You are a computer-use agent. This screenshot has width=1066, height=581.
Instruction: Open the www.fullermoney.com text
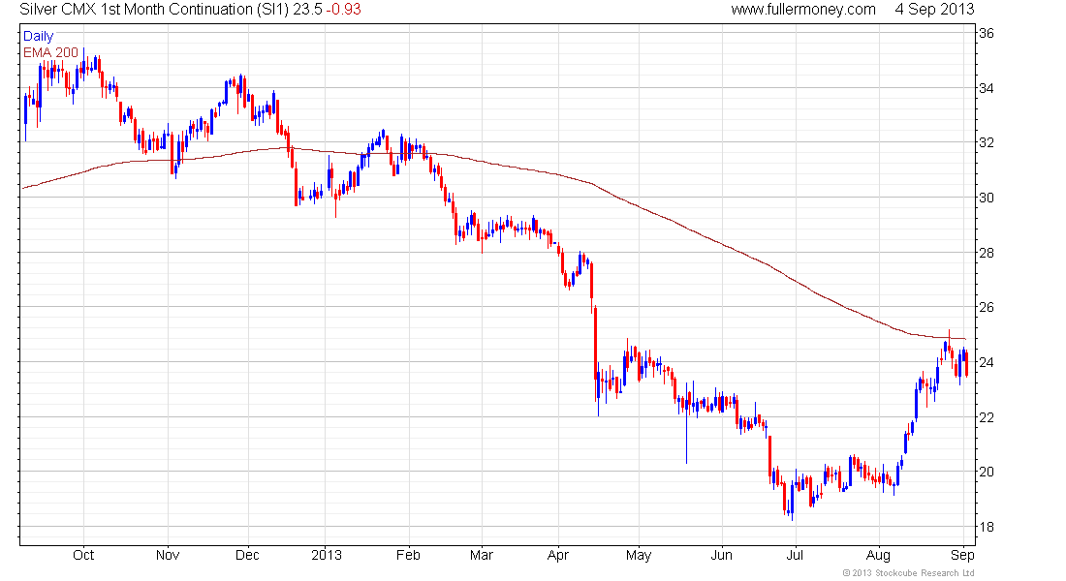(x=803, y=10)
